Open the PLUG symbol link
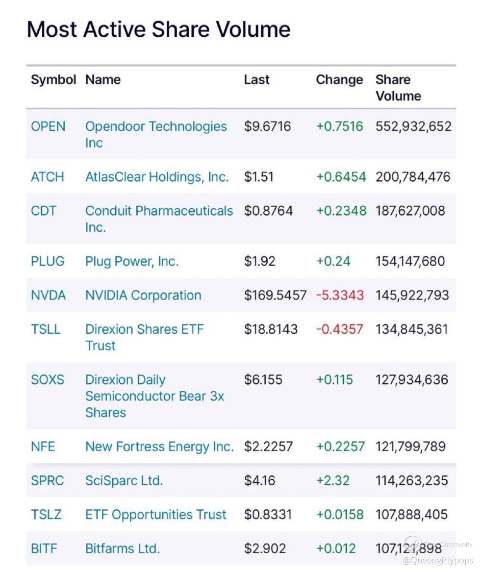482x571 pixels. pos(47,261)
